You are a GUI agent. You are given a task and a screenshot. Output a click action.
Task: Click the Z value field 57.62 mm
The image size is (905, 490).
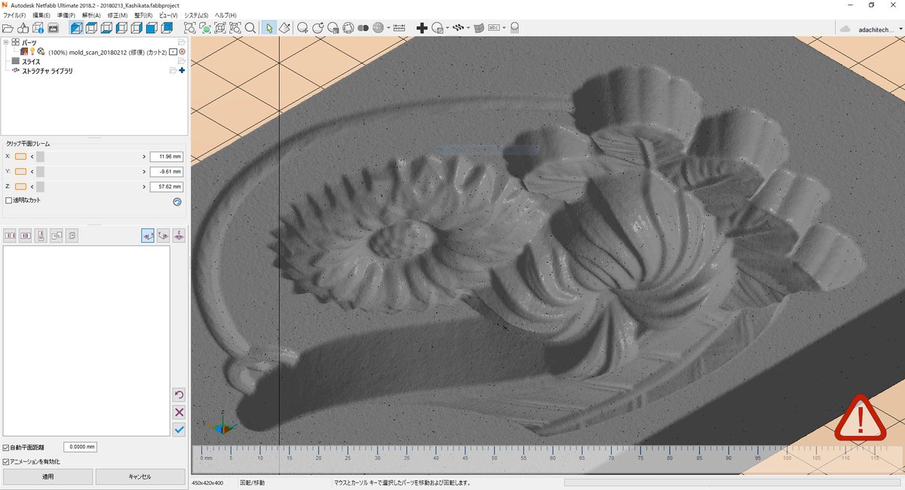pyautogui.click(x=167, y=186)
